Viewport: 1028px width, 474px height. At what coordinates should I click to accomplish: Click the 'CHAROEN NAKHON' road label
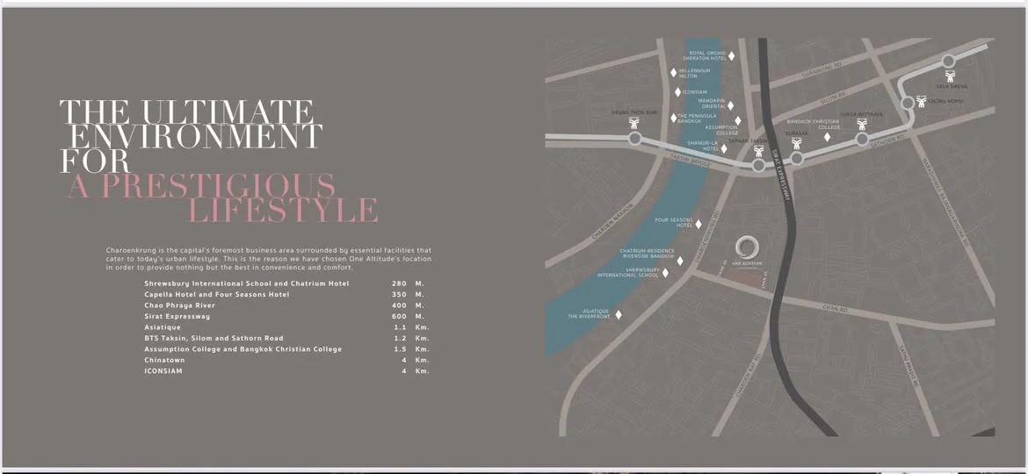(x=613, y=221)
